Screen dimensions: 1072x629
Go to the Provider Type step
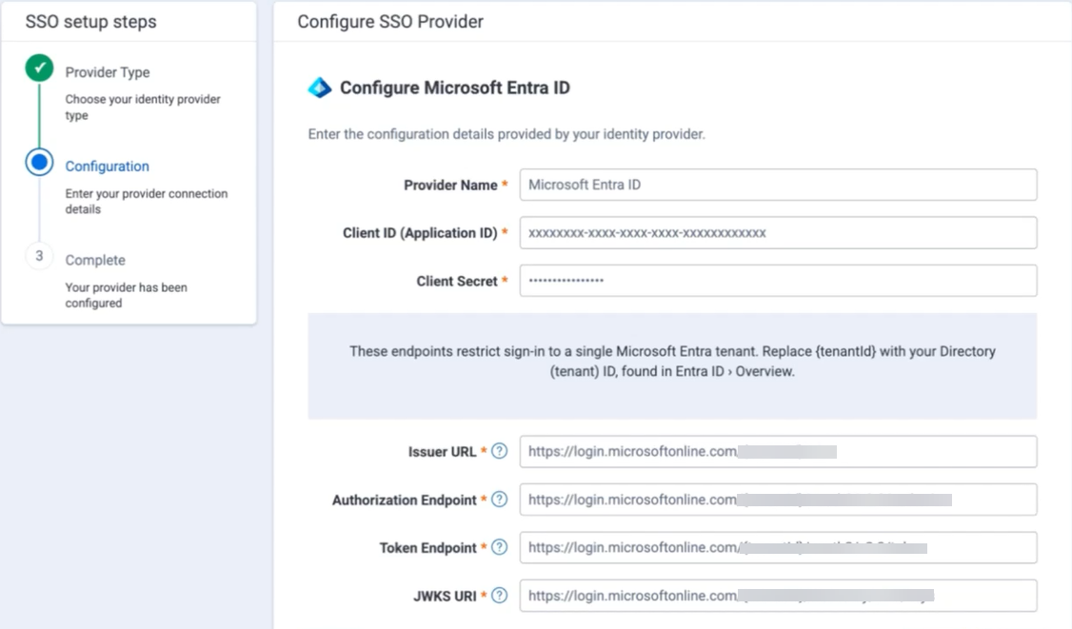coord(108,72)
